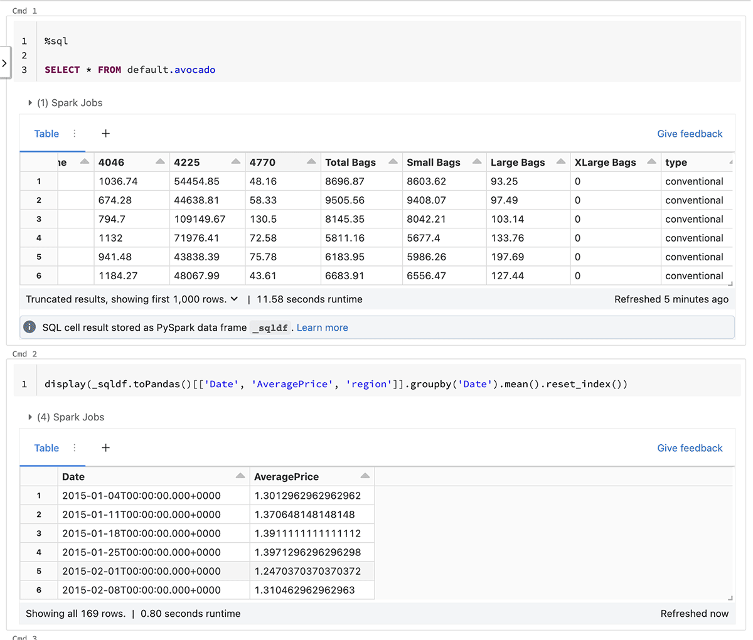Select the Table tab in Cmd 1
Screen dimensions: 753x640
46,134
